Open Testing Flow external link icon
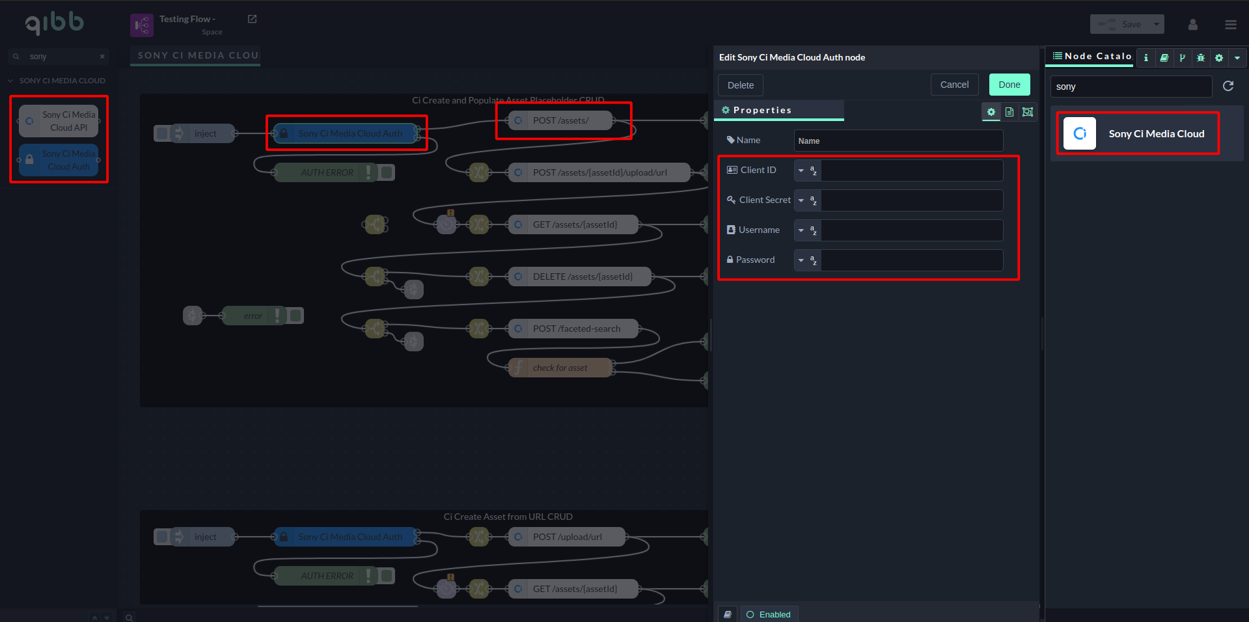The image size is (1249, 622). click(253, 20)
